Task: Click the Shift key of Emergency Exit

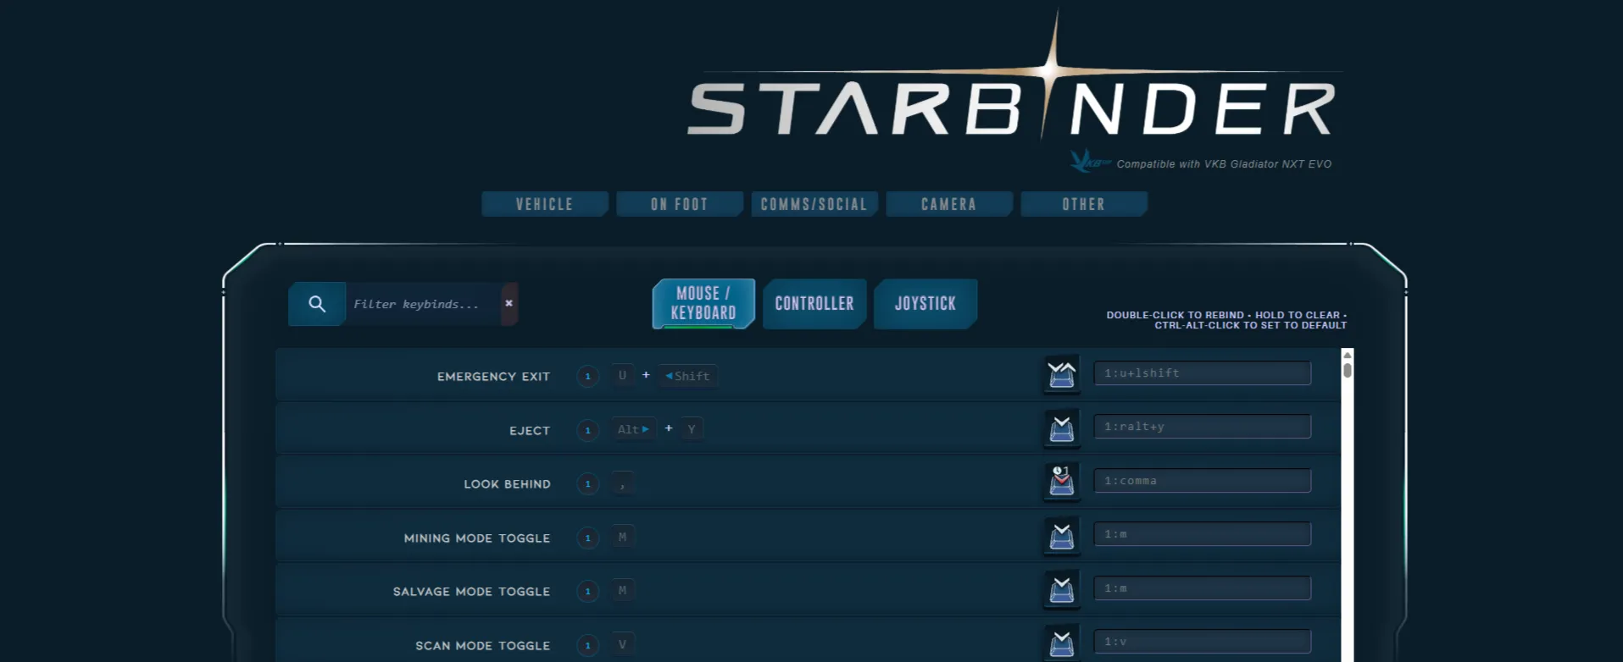Action: pyautogui.click(x=688, y=376)
